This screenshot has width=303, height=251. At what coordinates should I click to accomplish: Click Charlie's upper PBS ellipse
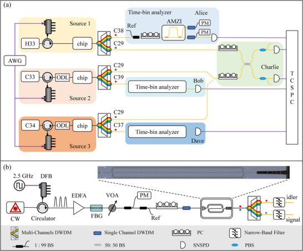click(262, 50)
